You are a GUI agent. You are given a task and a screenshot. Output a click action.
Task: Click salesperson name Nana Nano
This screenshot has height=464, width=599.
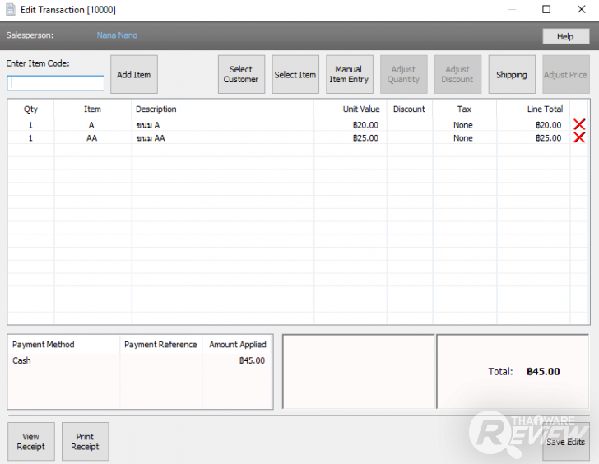point(117,35)
